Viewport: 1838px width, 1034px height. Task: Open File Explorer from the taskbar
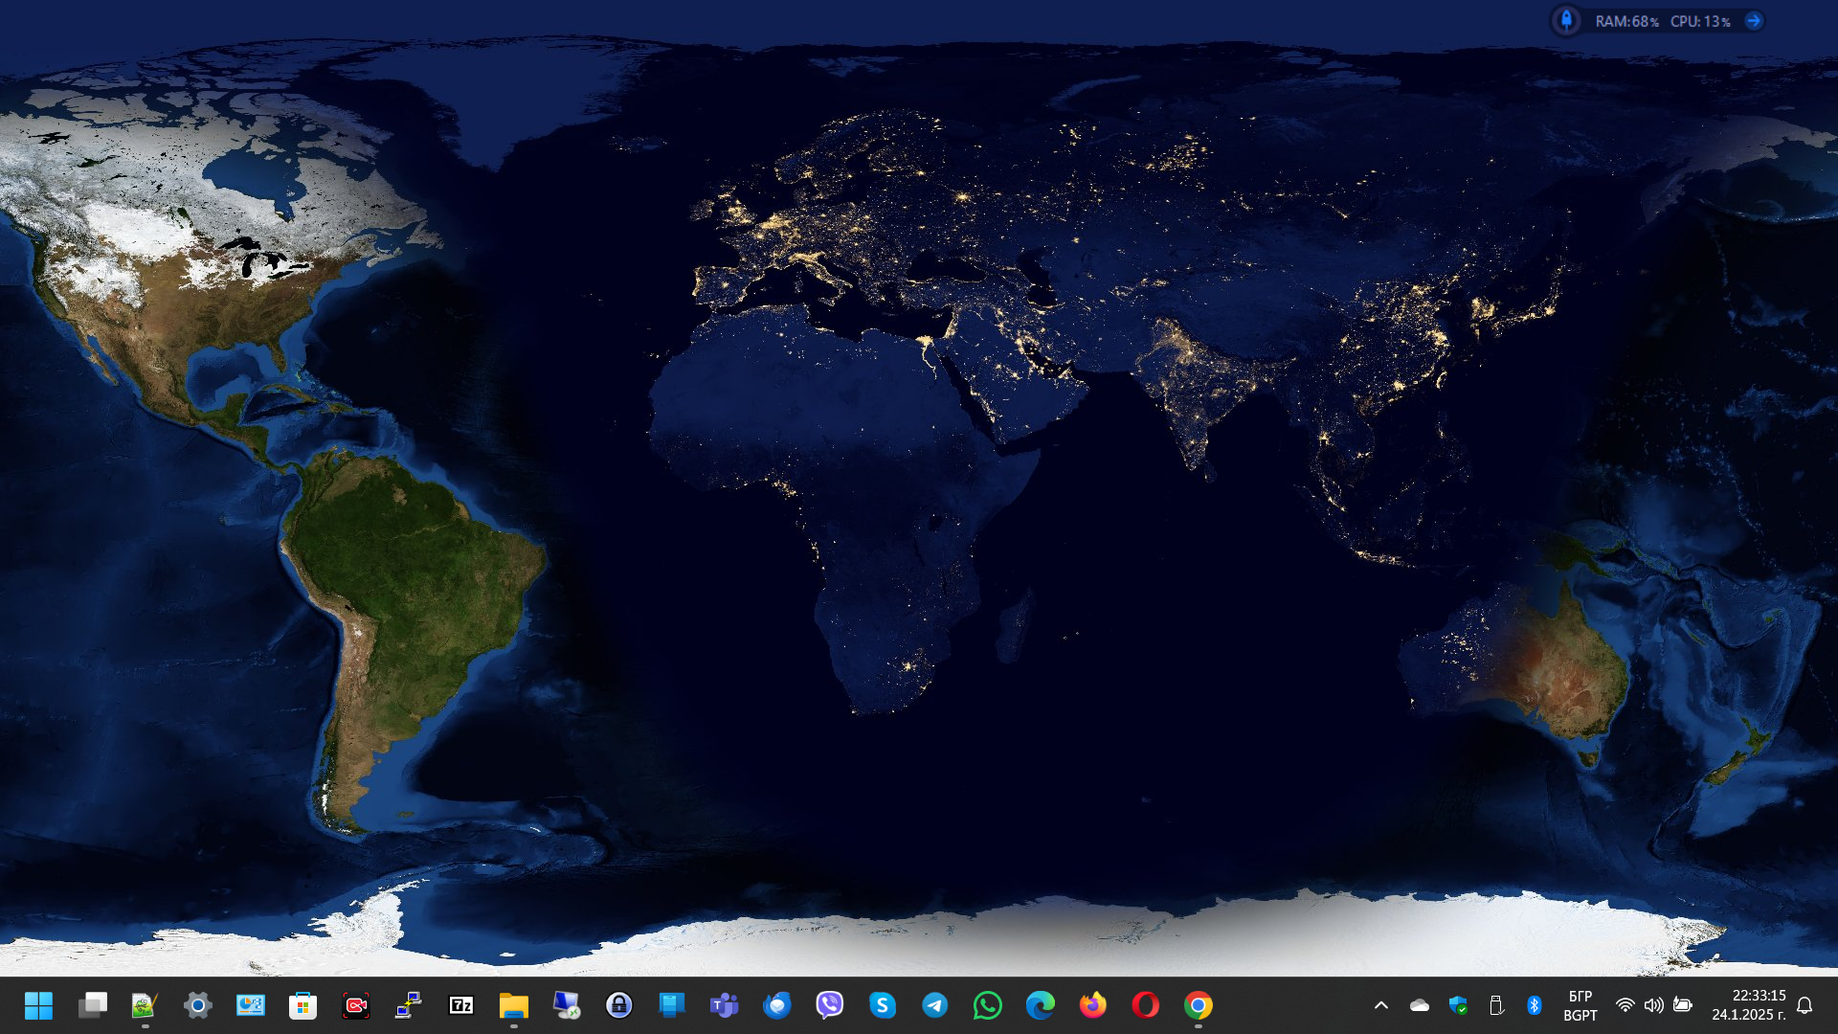pos(514,1005)
